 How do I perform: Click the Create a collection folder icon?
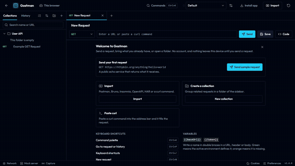pyautogui.click(x=187, y=86)
